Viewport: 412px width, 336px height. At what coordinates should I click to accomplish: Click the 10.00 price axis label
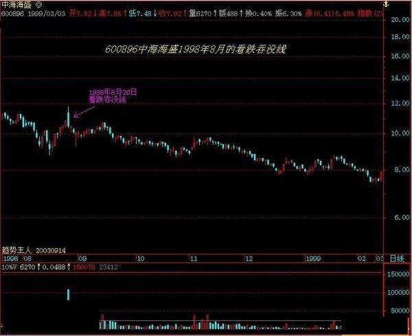[x=400, y=133]
